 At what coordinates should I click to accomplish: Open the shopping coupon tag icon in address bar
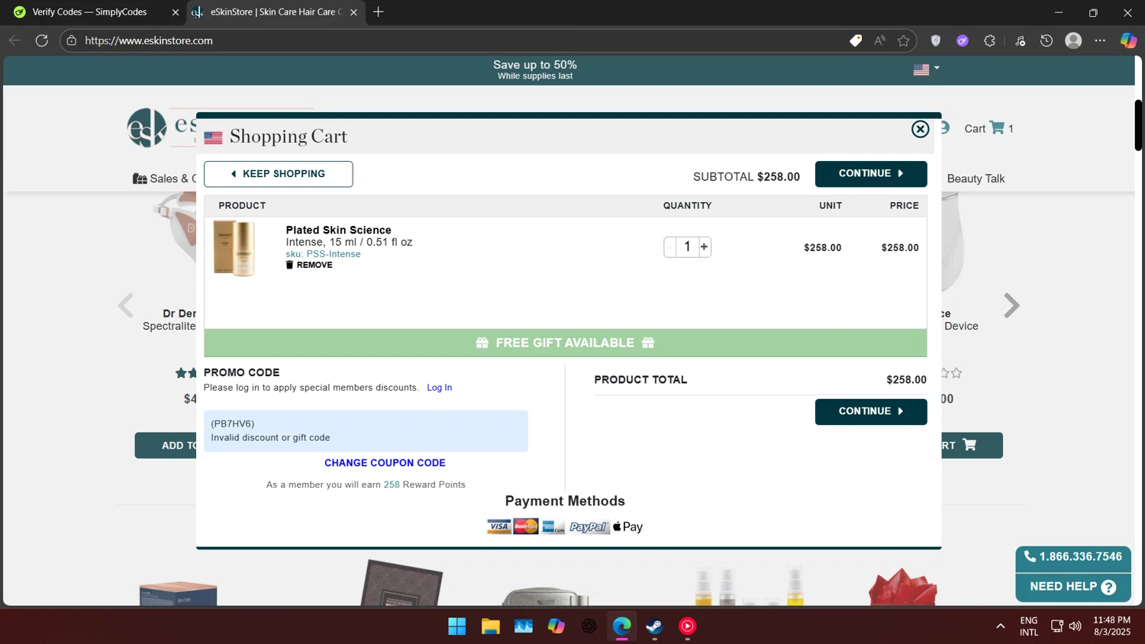[856, 40]
